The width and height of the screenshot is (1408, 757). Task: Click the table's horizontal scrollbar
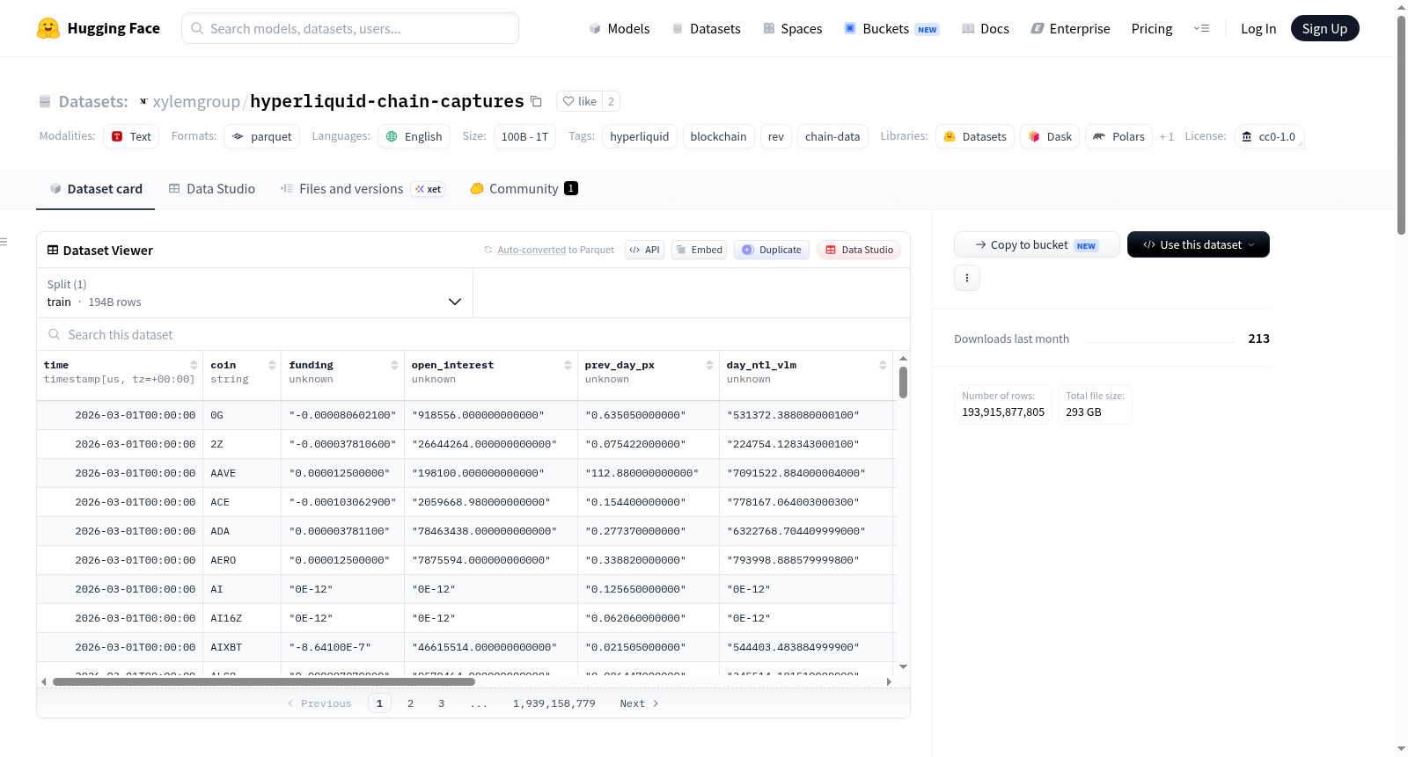click(x=264, y=681)
